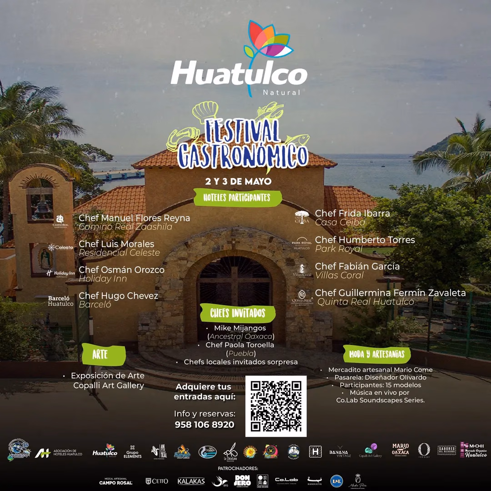This screenshot has height=491, width=491.
Task: Click the green Arte banner
Action: point(104,355)
